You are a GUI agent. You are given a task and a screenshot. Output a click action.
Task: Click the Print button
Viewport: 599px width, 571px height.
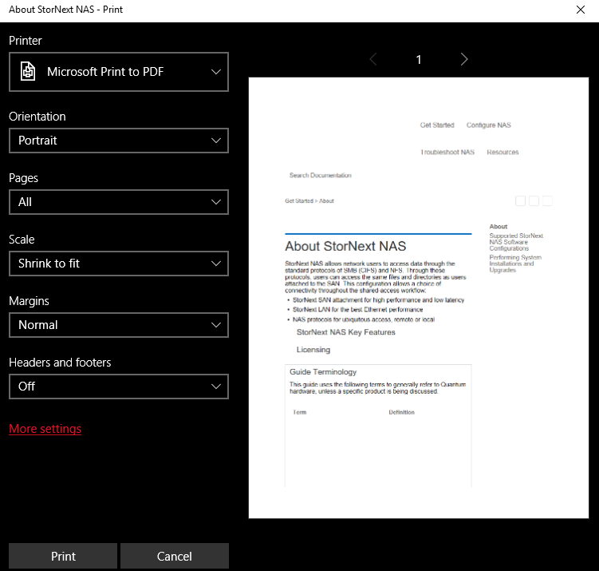[x=63, y=556]
